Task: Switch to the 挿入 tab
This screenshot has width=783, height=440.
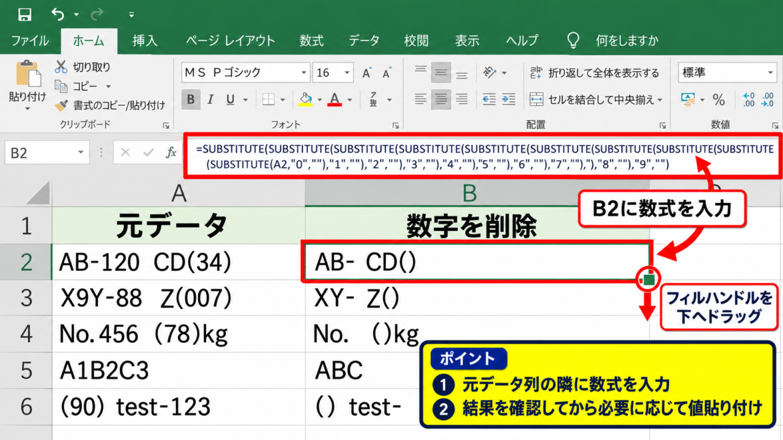Action: tap(145, 41)
